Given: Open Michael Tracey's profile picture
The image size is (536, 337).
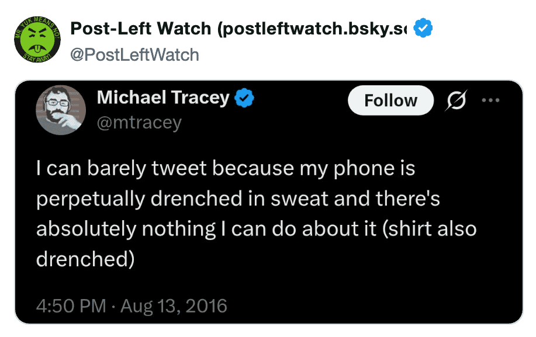Looking at the screenshot, I should point(61,109).
